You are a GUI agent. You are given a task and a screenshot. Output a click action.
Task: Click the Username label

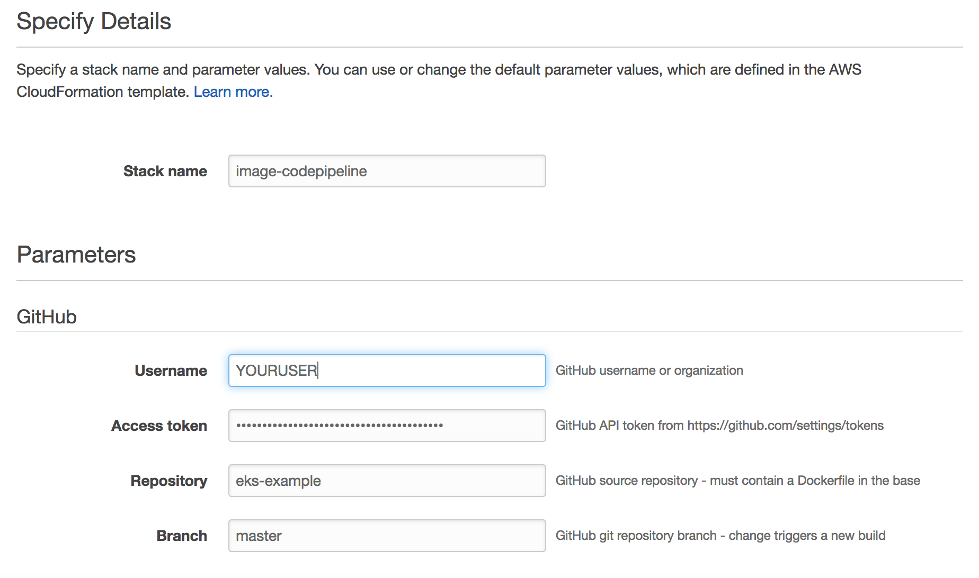click(x=171, y=370)
